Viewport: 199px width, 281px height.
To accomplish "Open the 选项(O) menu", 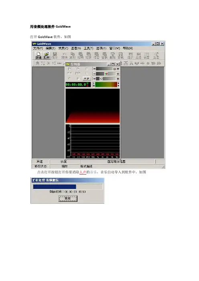I will (x=101, y=48).
